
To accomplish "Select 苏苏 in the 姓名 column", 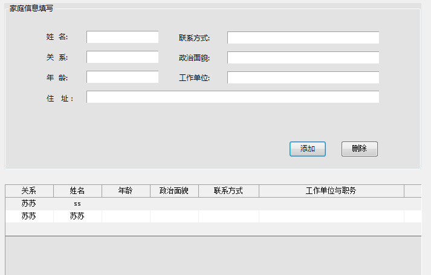I will click(x=77, y=216).
